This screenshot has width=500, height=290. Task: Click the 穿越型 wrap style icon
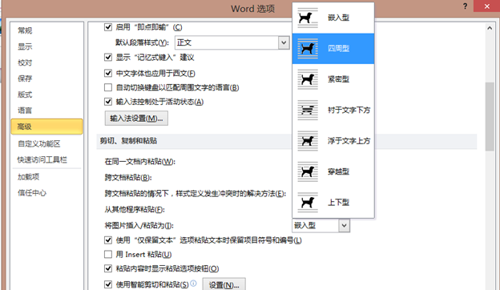tap(308, 171)
